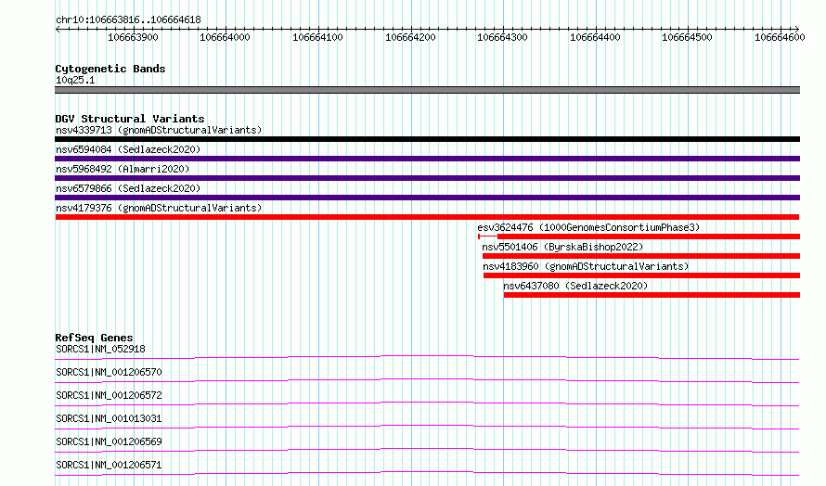826x486 pixels.
Task: Click the black nsv4339713 variant bar
Action: coord(427,139)
